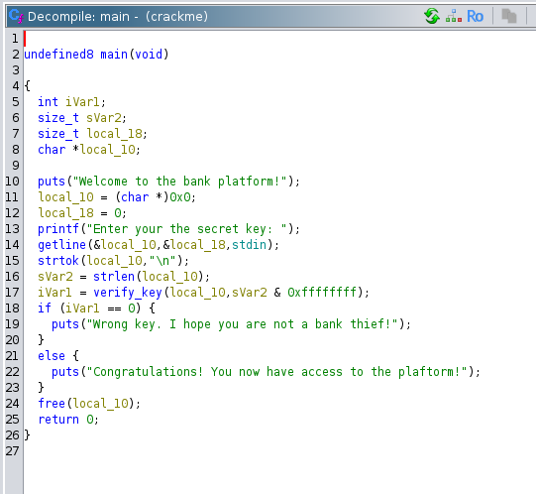
Task: Click the main function name in signature
Action: pyautogui.click(x=114, y=55)
